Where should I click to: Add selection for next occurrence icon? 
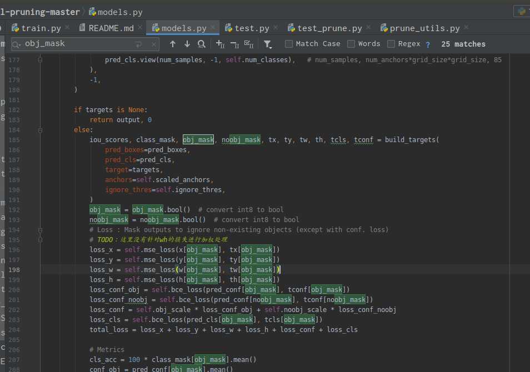(220, 44)
